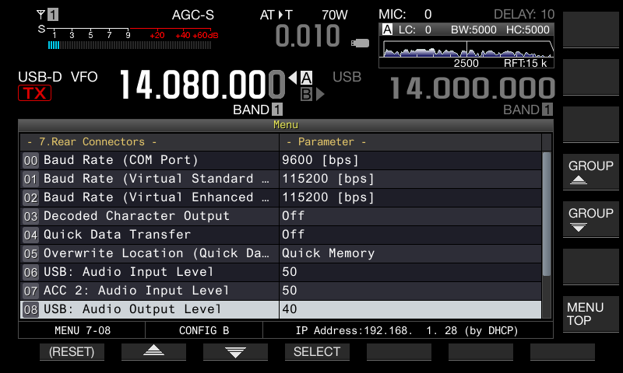The image size is (623, 373).
Task: Click the red TX indicator
Action: (x=34, y=93)
